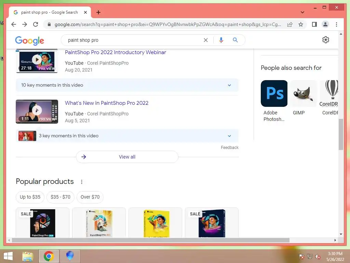Reload the Google search page
Image resolution: width=350 pixels, height=263 pixels.
36,24
